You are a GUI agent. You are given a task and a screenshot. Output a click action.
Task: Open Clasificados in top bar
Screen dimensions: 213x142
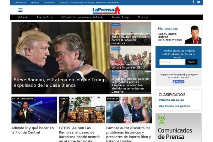pyautogui.click(x=20, y=2)
